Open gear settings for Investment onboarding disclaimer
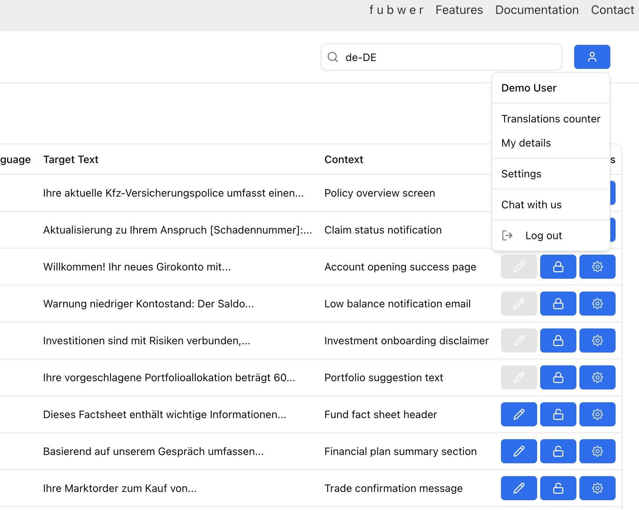Viewport: 639px width, 510px height. coord(597,341)
